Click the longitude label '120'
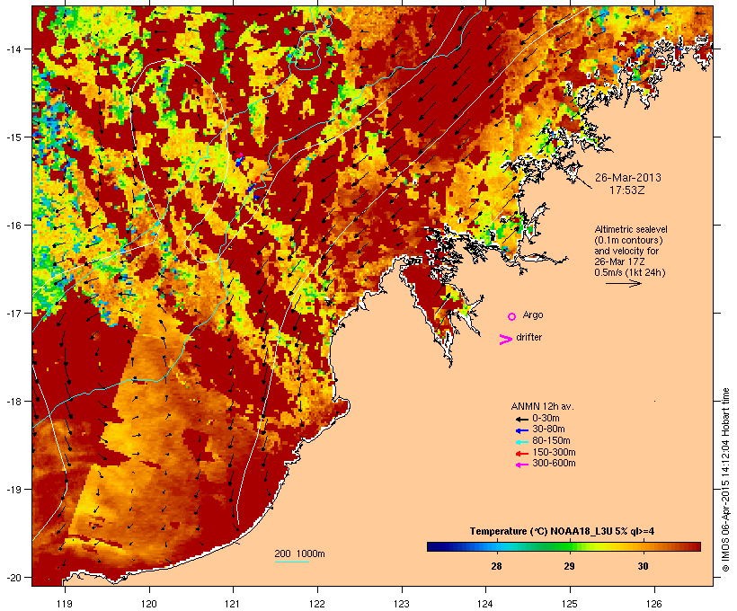The width and height of the screenshot is (737, 611). pos(149,604)
